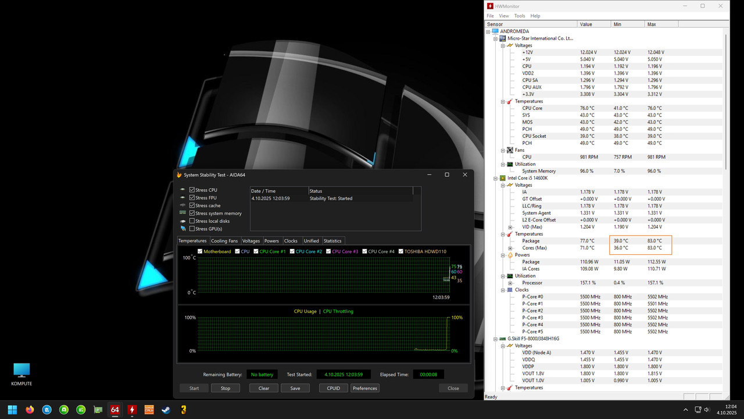Click the graphics card icon on taskbar
The width and height of the screenshot is (744, 419).
(x=98, y=410)
